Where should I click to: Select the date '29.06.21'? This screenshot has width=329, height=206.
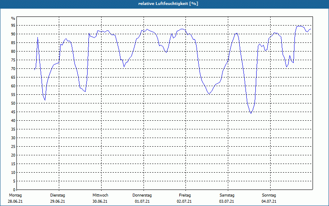point(58,201)
